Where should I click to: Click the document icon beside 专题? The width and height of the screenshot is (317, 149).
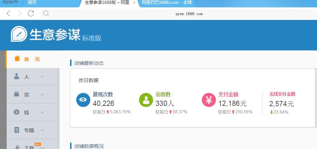(x=17, y=130)
